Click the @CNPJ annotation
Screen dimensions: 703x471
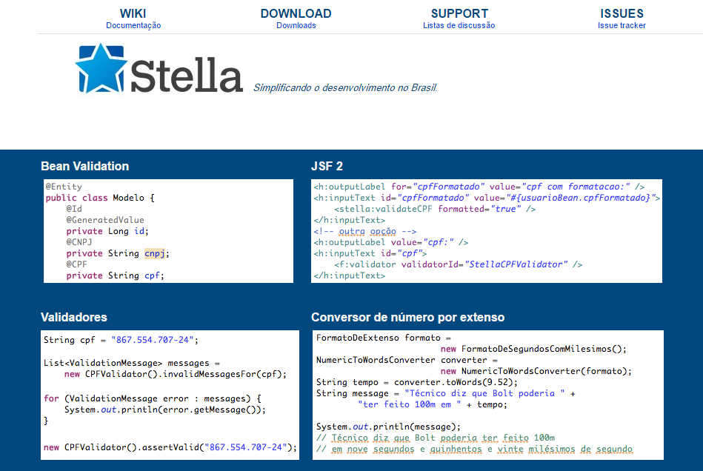tap(79, 242)
